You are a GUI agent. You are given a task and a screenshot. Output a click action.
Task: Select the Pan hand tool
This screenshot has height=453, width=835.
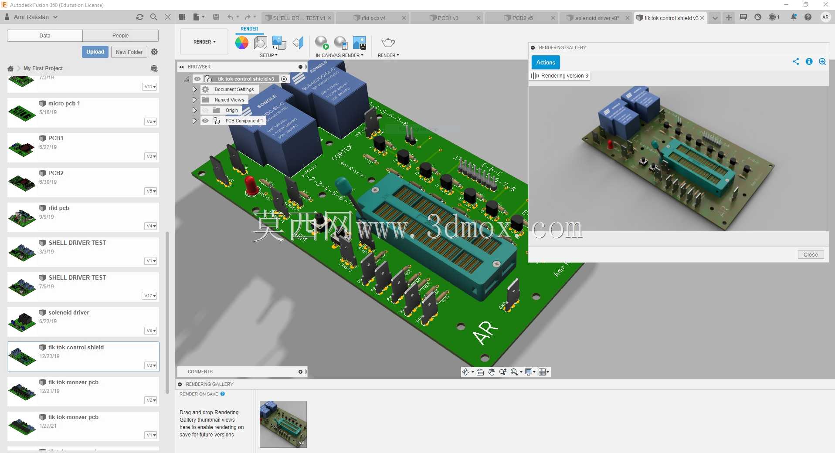[x=492, y=372]
